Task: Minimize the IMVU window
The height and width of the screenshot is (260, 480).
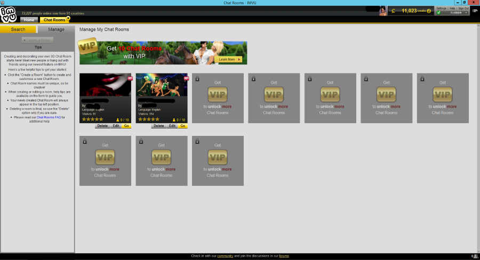Action: pos(458,3)
